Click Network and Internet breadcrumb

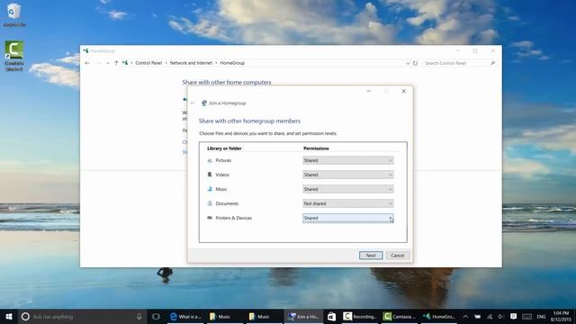[x=191, y=63]
